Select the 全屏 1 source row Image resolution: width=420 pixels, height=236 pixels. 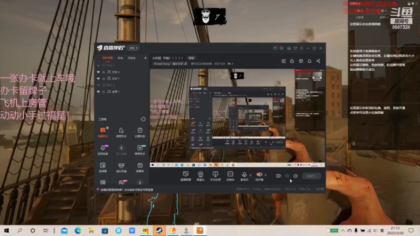(x=122, y=91)
